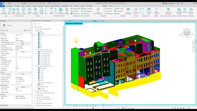
Task: Select L1 Life Safety Plan view
Action: [x=45, y=54]
